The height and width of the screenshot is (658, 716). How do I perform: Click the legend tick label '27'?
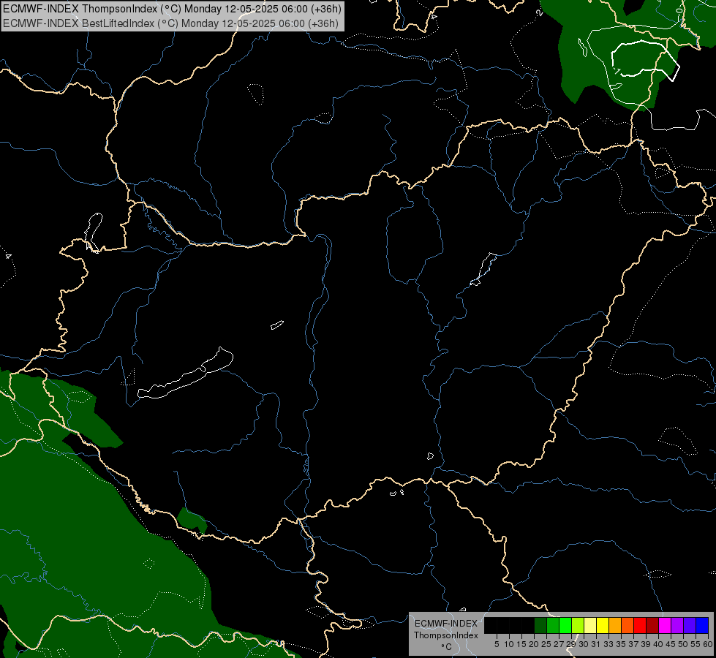(x=559, y=644)
